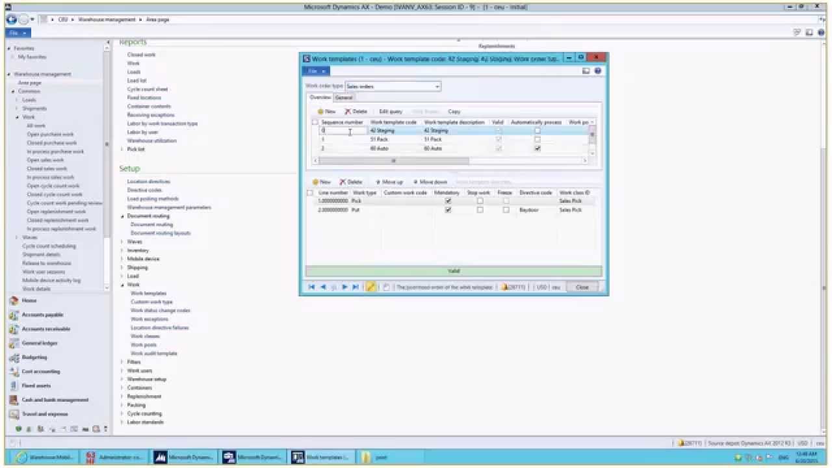Toggle Stop work for Pick line
The image size is (832, 468).
pos(480,201)
